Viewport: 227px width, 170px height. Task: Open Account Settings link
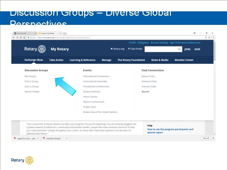(x=159, y=42)
